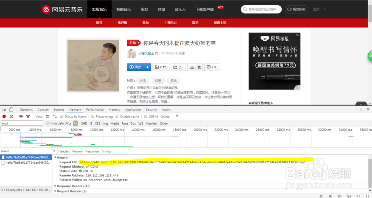Viewport: 372px width, 198px height.
Task: Clear the network log
Action: pyautogui.click(x=12, y=116)
